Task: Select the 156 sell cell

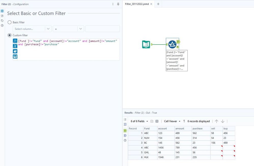Action: click(217, 143)
